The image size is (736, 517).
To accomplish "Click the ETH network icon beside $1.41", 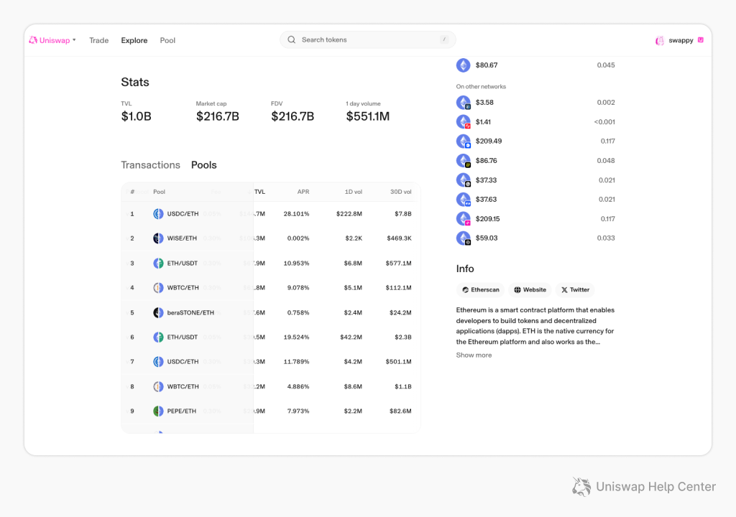I will [x=464, y=122].
